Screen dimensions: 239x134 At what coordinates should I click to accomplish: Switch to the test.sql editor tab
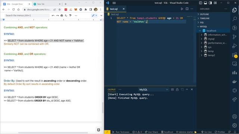(x=114, y=9)
